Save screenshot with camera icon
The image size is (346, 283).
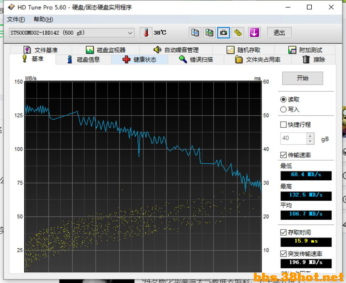coord(223,33)
